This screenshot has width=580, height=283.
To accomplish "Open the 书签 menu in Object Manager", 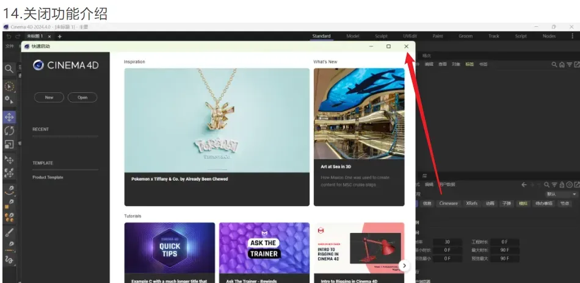I will [483, 64].
